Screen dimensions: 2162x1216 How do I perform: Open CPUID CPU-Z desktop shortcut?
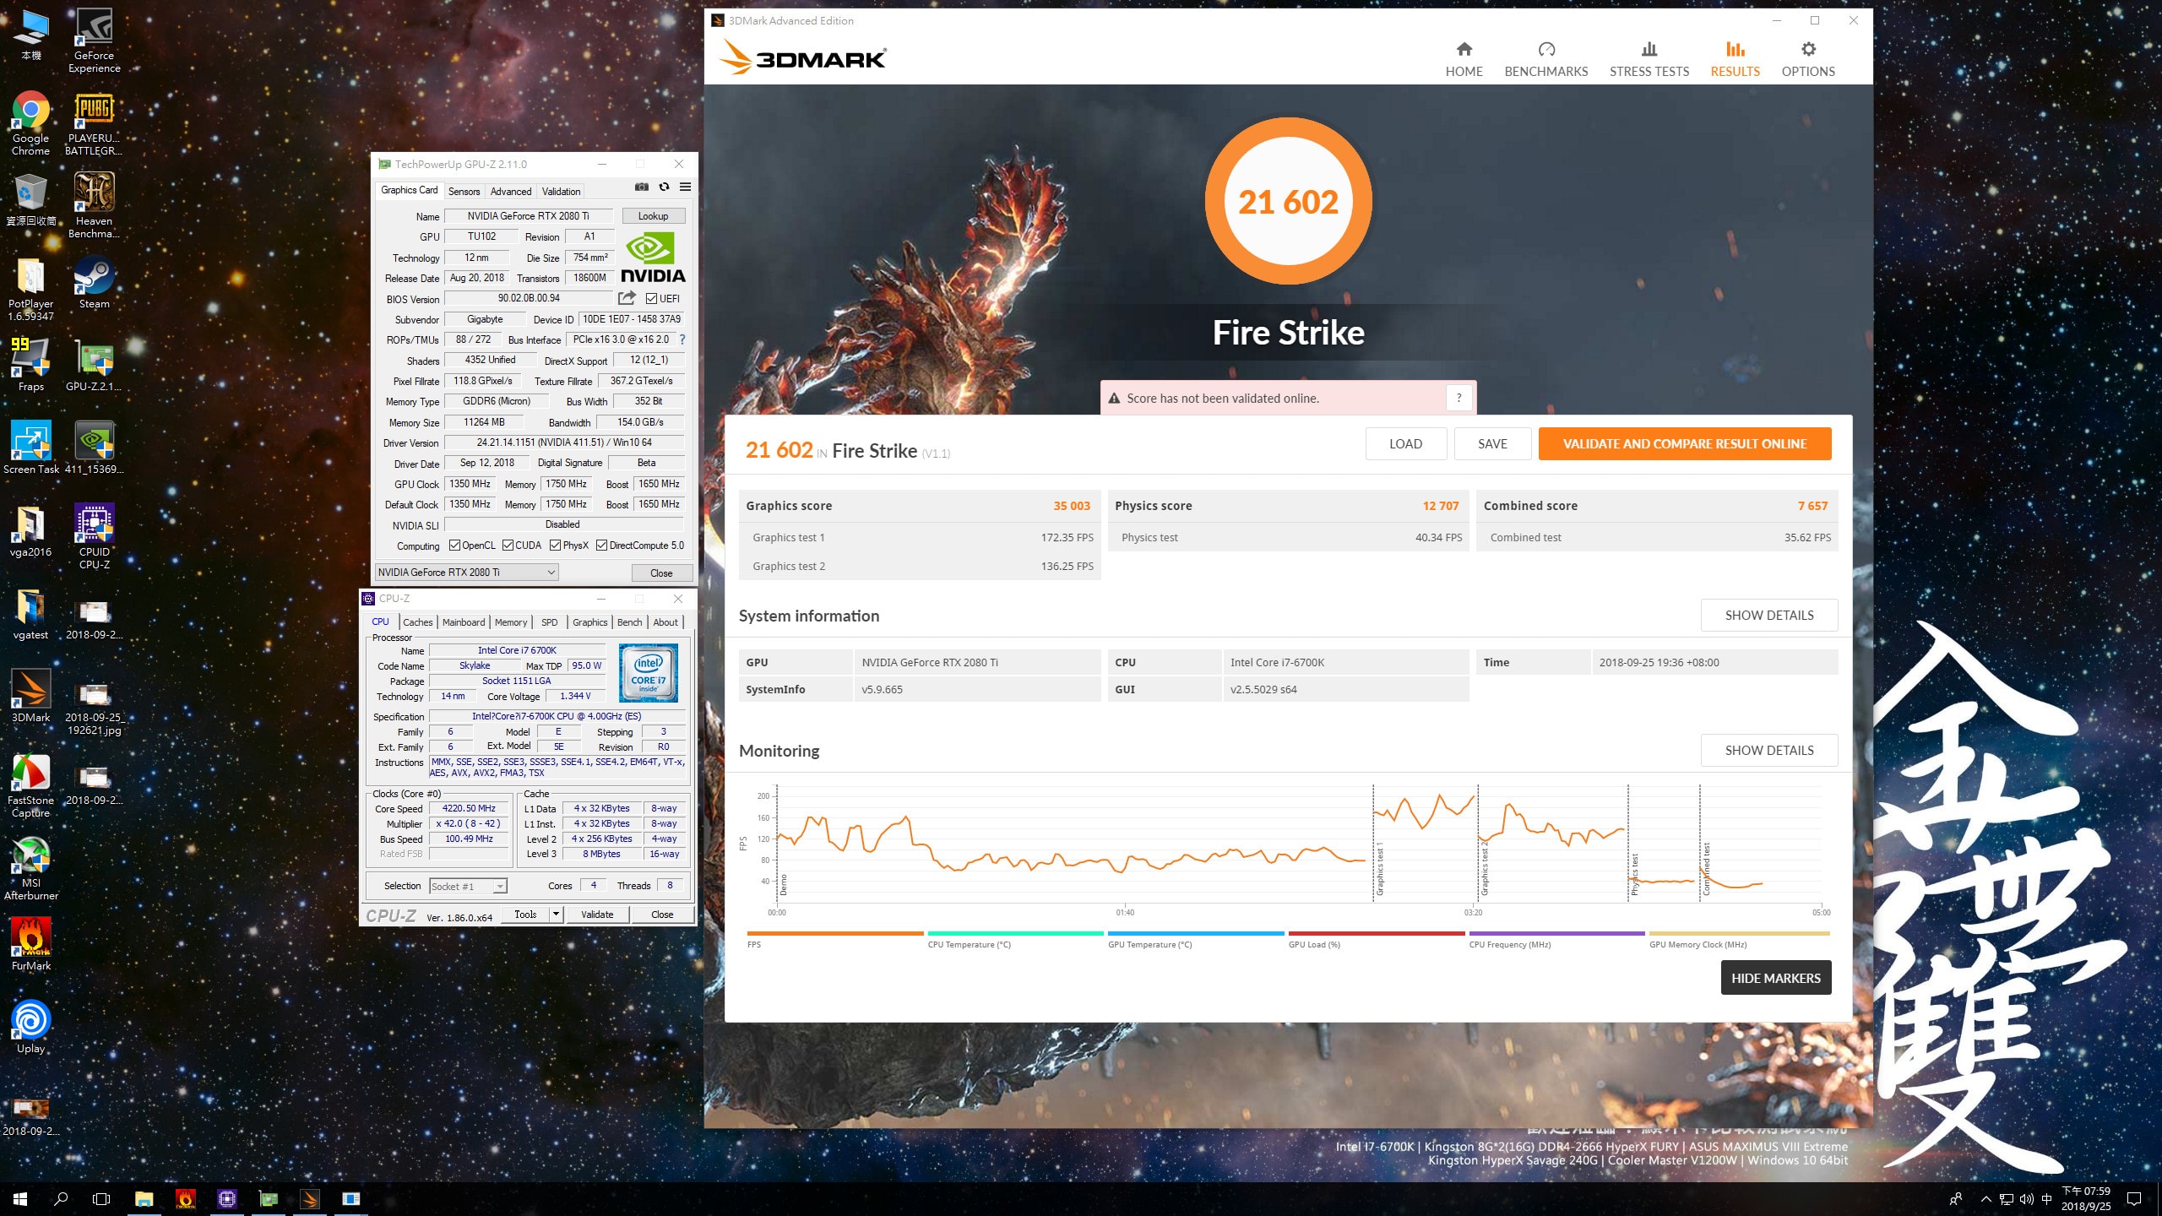coord(94,537)
